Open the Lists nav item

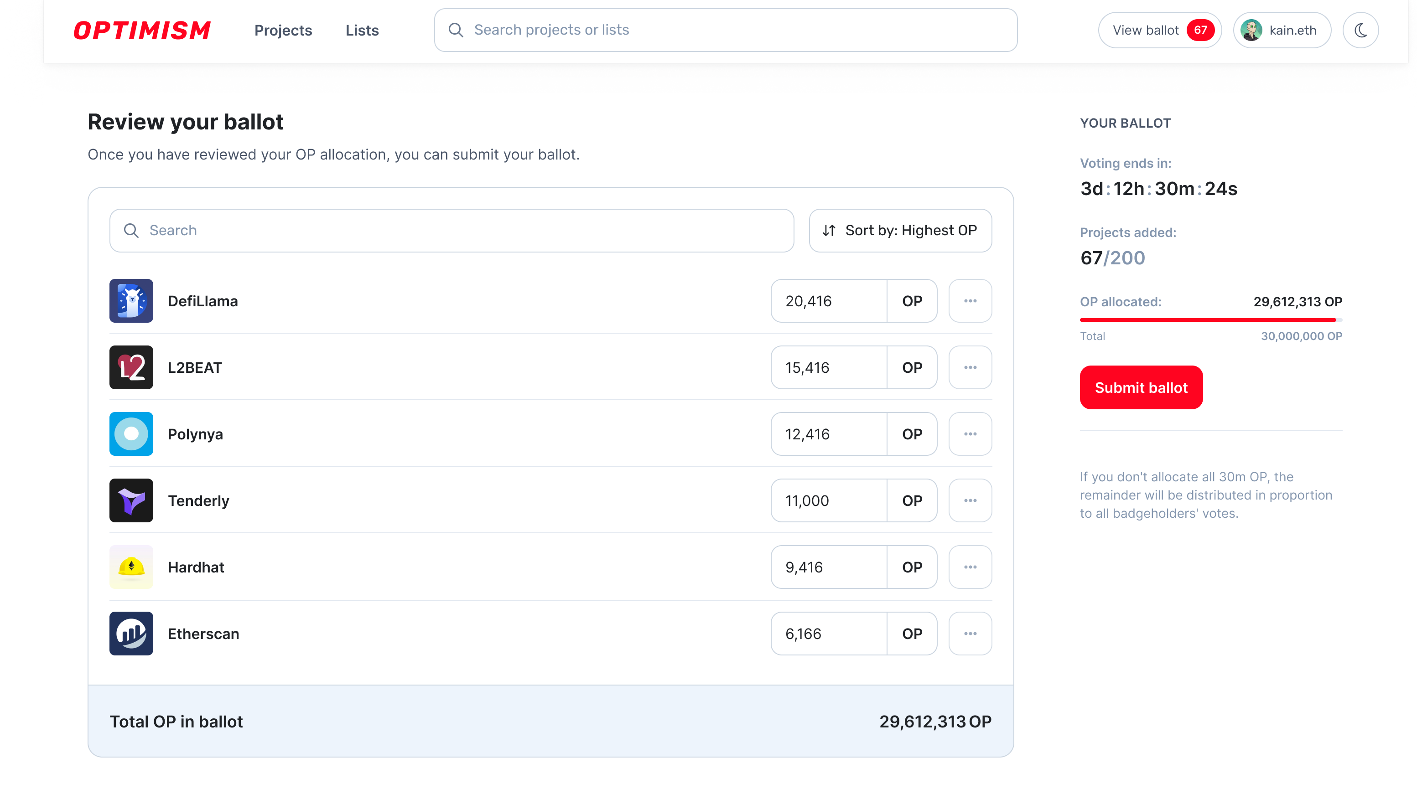pyautogui.click(x=362, y=30)
